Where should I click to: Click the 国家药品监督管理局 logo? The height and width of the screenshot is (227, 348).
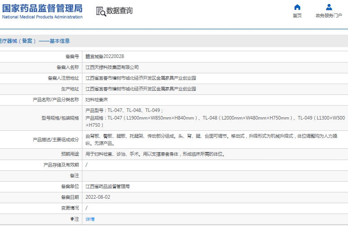(42, 8)
